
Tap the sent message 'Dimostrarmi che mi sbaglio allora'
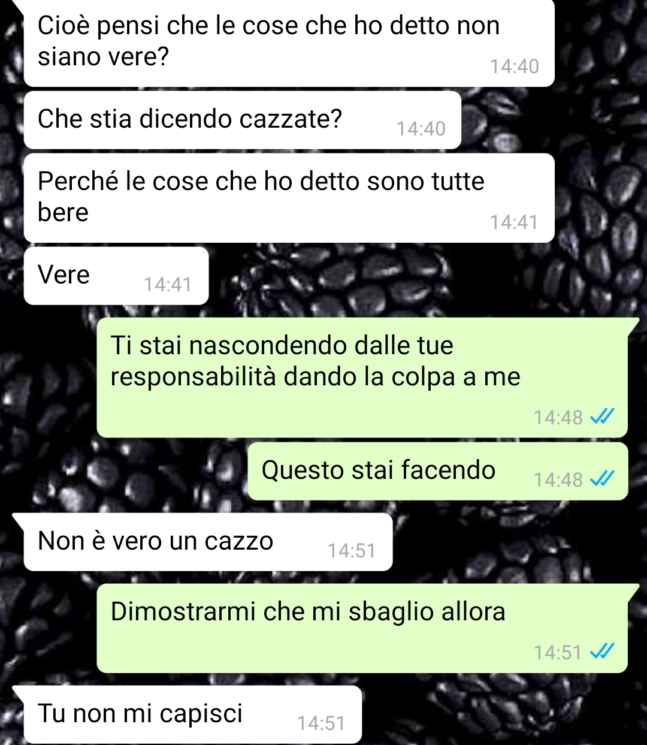[x=362, y=628]
